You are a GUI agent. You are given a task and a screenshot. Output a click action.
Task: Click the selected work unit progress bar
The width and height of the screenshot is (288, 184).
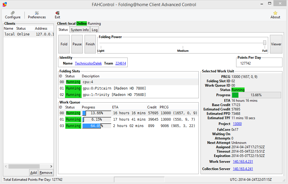click(256, 95)
